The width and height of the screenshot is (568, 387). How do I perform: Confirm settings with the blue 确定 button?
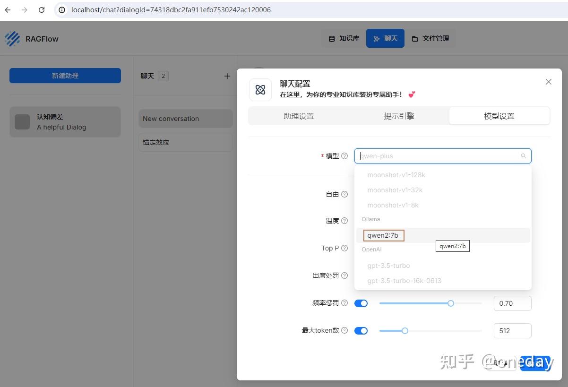pos(536,362)
